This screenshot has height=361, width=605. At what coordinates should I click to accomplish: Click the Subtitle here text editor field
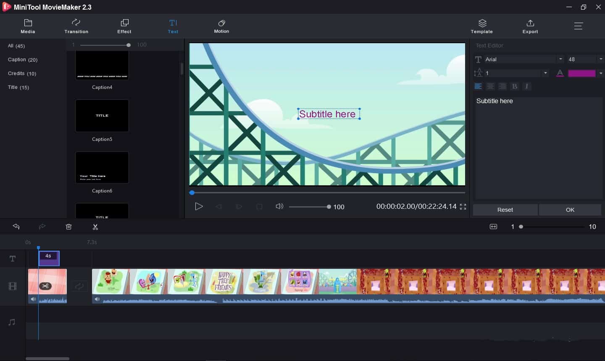click(538, 148)
